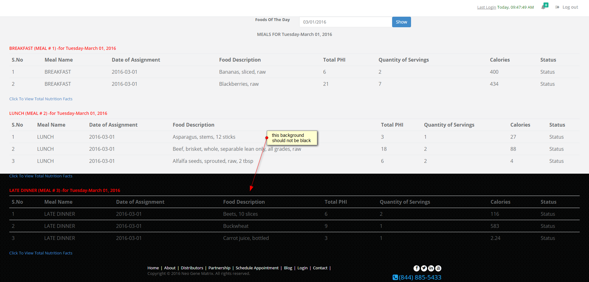Click the Total PHI header in Lunch table
The image size is (589, 282).
click(392, 125)
